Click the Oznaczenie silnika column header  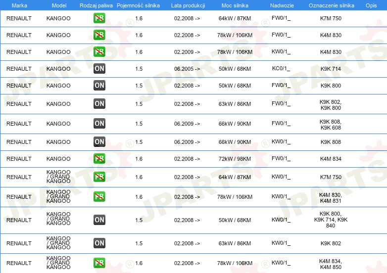(331, 5)
